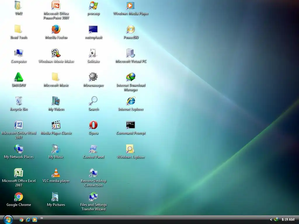This screenshot has width=299, height=224.
Task: Open the My Music shortcut
Action: point(56,149)
